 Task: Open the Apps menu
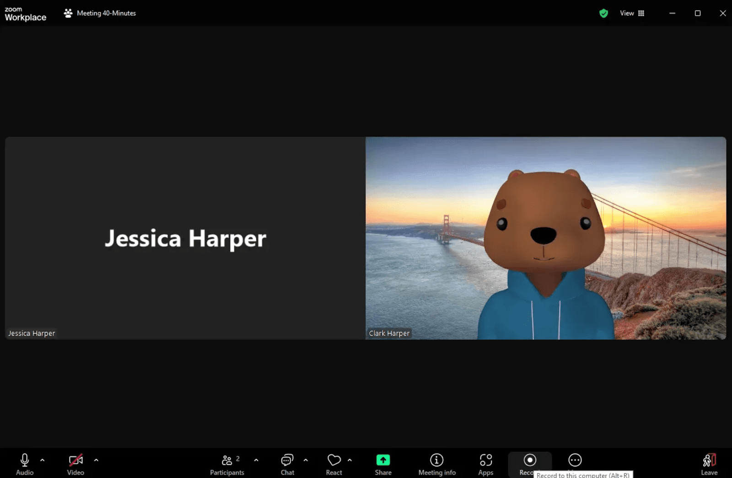[486, 464]
